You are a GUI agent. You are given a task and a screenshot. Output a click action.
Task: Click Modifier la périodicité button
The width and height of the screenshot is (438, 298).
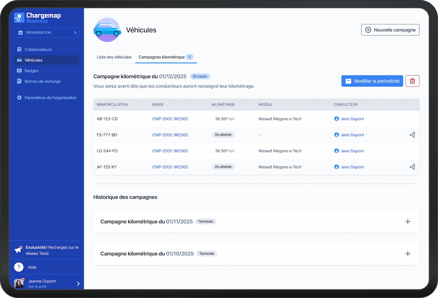(372, 81)
